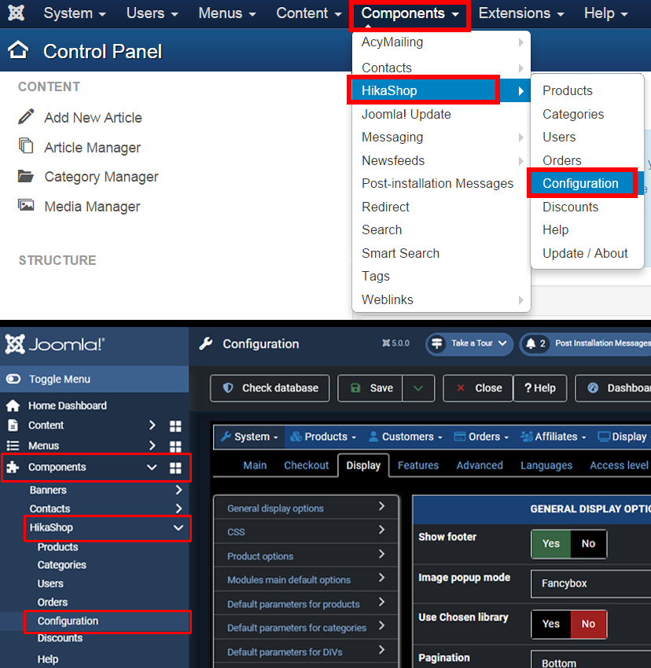Click the home icon beside Control Panel

[18, 50]
